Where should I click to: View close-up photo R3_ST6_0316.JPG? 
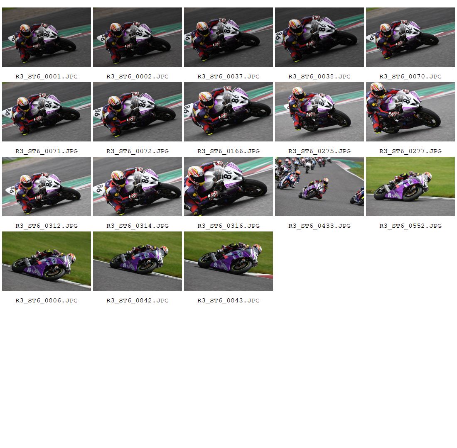coord(228,186)
